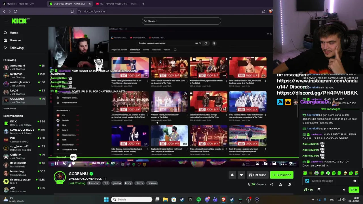Focus the Kick search box
363x204 pixels.
181,21
